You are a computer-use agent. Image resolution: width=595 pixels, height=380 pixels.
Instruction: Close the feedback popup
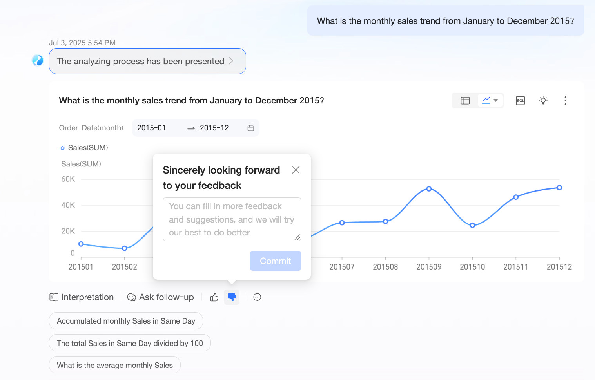[296, 170]
